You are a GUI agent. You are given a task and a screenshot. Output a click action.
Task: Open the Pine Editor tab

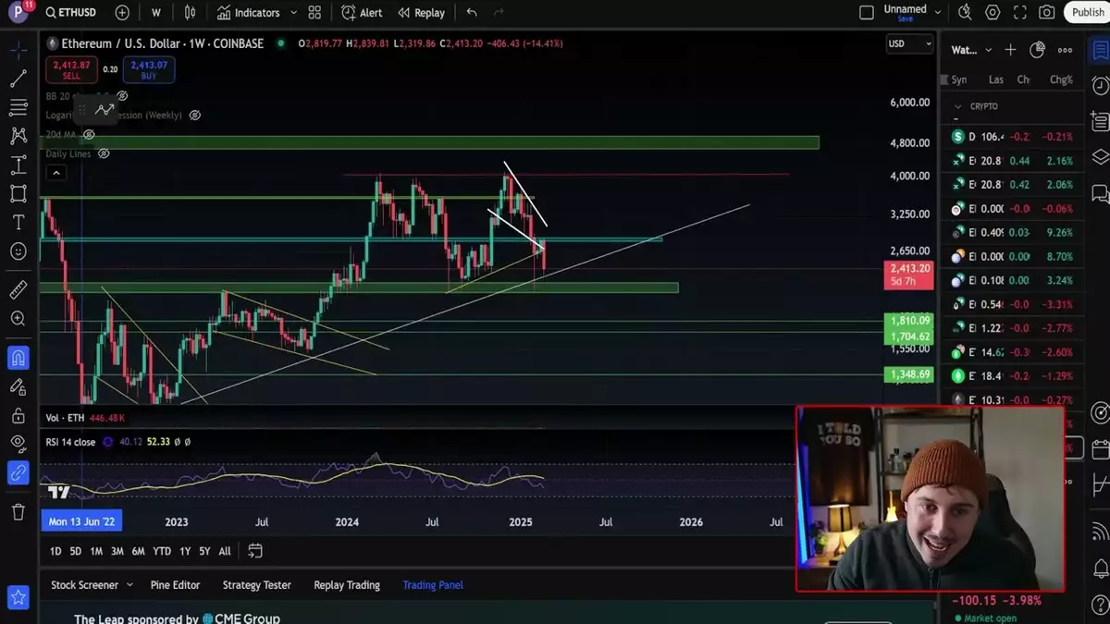[175, 585]
